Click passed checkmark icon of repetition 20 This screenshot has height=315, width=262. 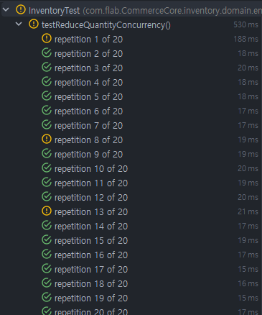coord(47,311)
